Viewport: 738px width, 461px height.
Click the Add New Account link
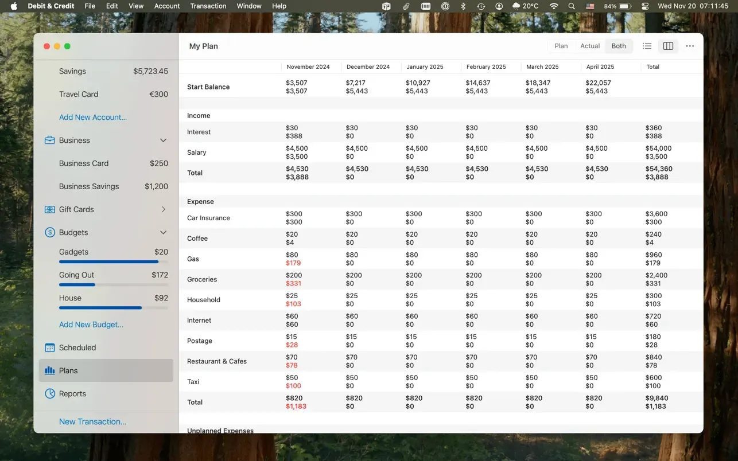coord(93,117)
